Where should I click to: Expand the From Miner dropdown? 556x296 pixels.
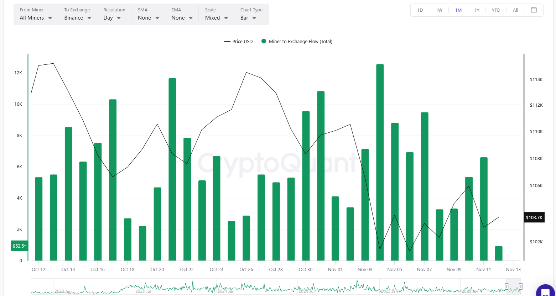click(x=36, y=18)
